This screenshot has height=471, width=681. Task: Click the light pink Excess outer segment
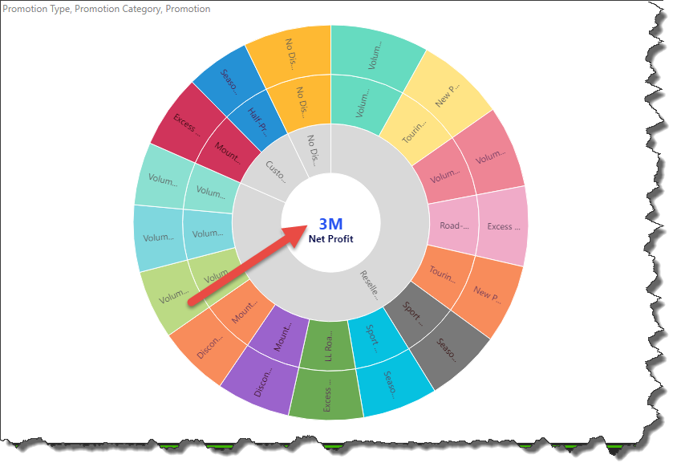(x=503, y=225)
